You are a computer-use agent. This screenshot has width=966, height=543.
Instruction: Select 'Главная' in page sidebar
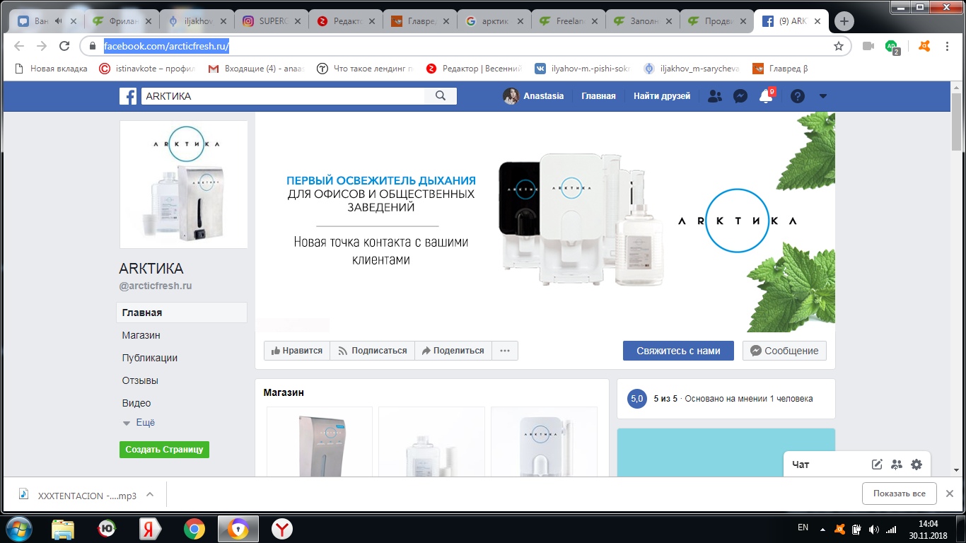click(x=182, y=313)
